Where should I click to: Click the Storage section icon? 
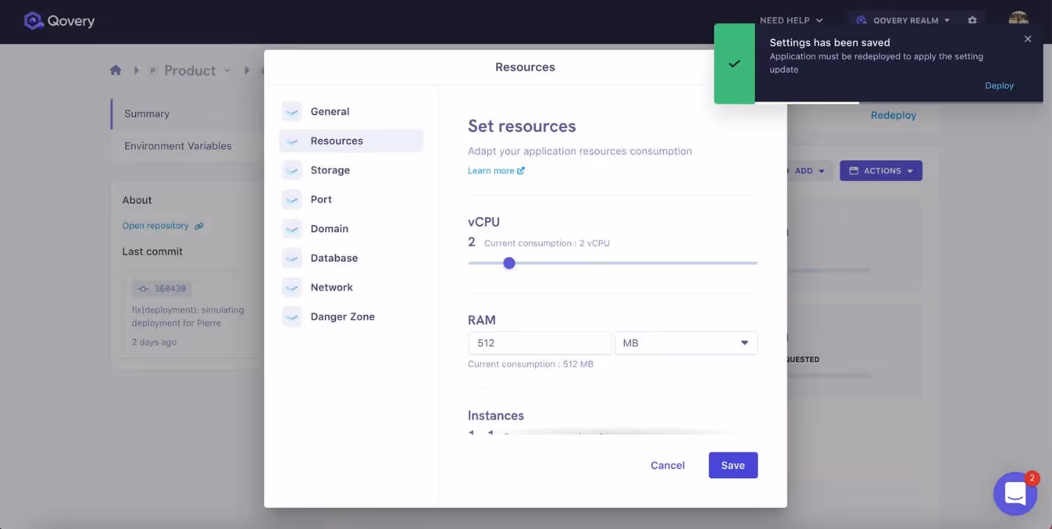click(x=292, y=171)
